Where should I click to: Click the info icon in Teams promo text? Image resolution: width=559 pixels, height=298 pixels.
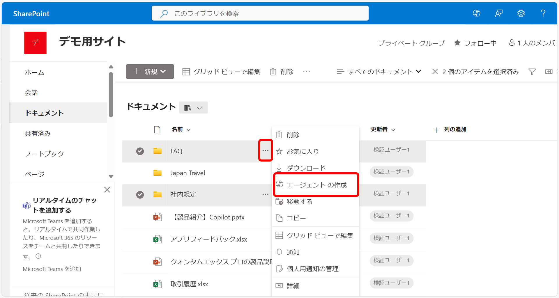point(38,256)
